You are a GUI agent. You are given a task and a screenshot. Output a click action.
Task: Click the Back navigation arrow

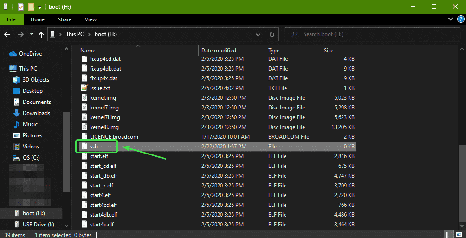pos(7,34)
